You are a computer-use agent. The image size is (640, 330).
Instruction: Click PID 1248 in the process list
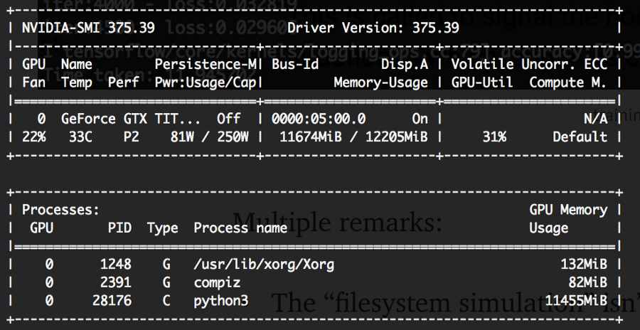coord(116,265)
